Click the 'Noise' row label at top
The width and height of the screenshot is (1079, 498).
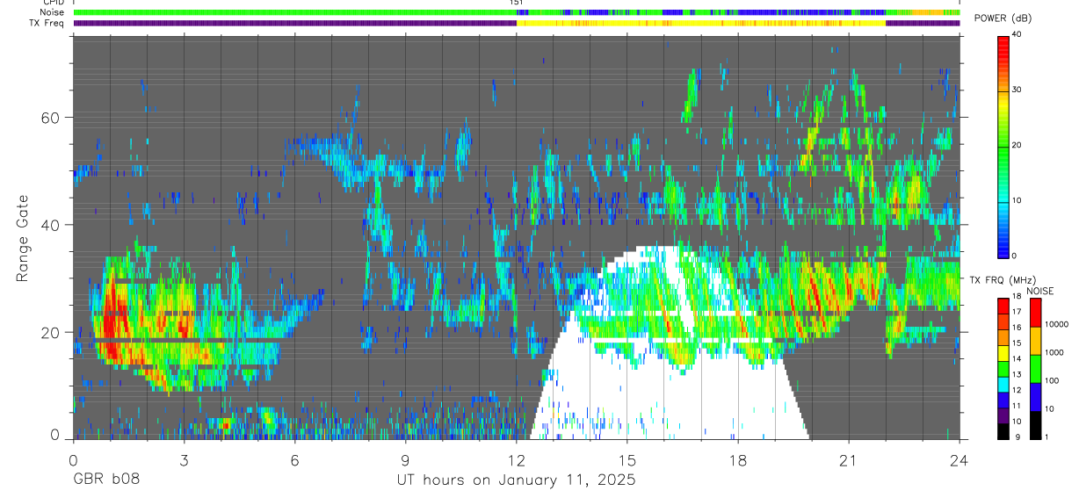pyautogui.click(x=51, y=12)
